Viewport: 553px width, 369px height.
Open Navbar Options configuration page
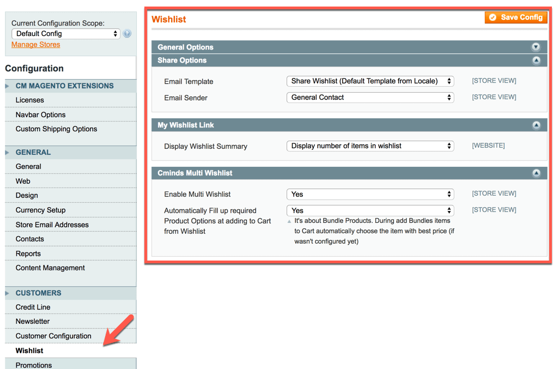(x=40, y=115)
